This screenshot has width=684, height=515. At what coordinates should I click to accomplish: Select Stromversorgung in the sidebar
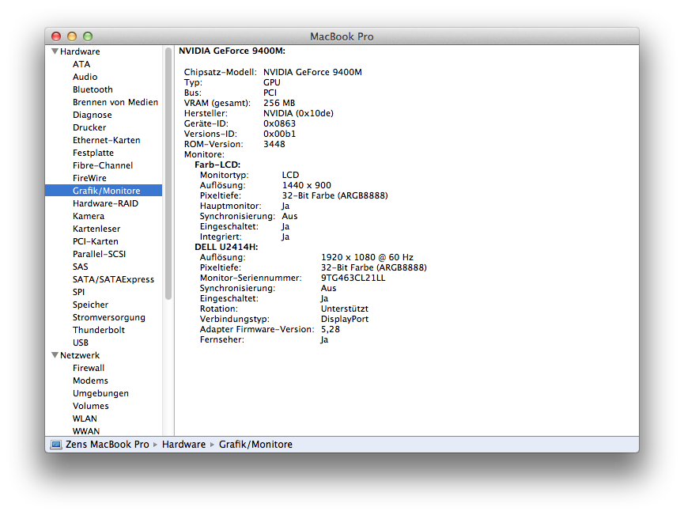pyautogui.click(x=108, y=317)
